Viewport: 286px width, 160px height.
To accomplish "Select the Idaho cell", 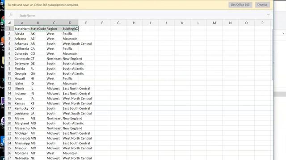I will [x=22, y=84].
